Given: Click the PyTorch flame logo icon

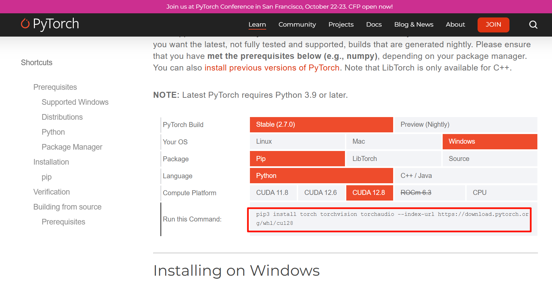Looking at the screenshot, I should coord(25,24).
